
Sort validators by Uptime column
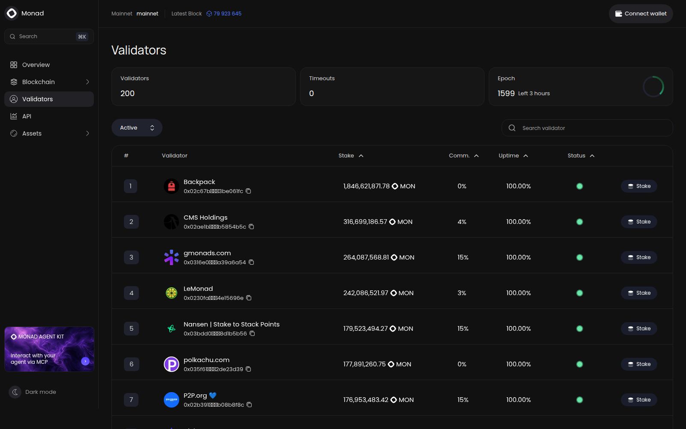513,156
